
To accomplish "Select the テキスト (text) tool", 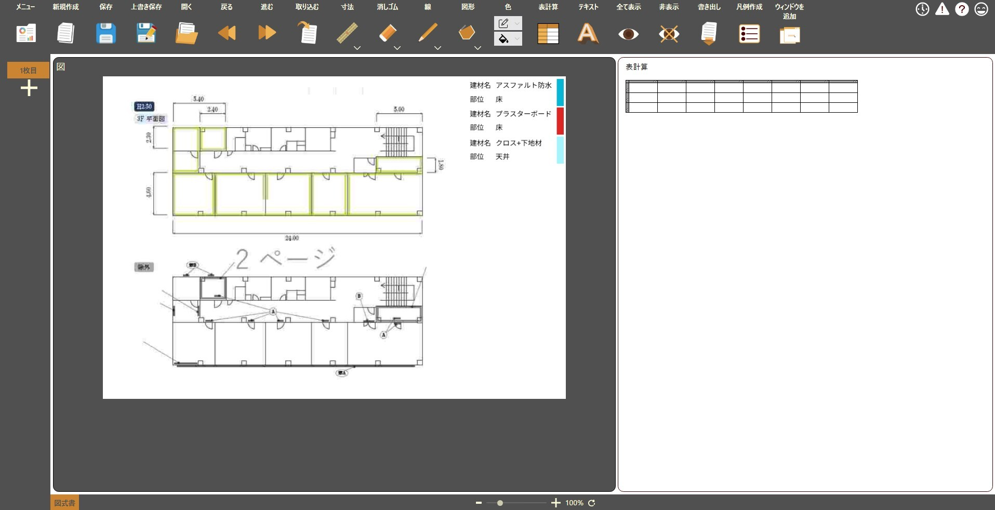I will click(x=588, y=33).
